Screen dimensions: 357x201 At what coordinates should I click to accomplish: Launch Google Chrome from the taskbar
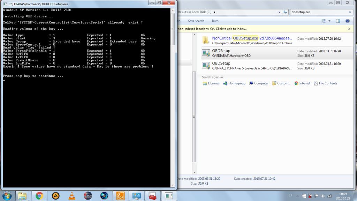pos(39,195)
